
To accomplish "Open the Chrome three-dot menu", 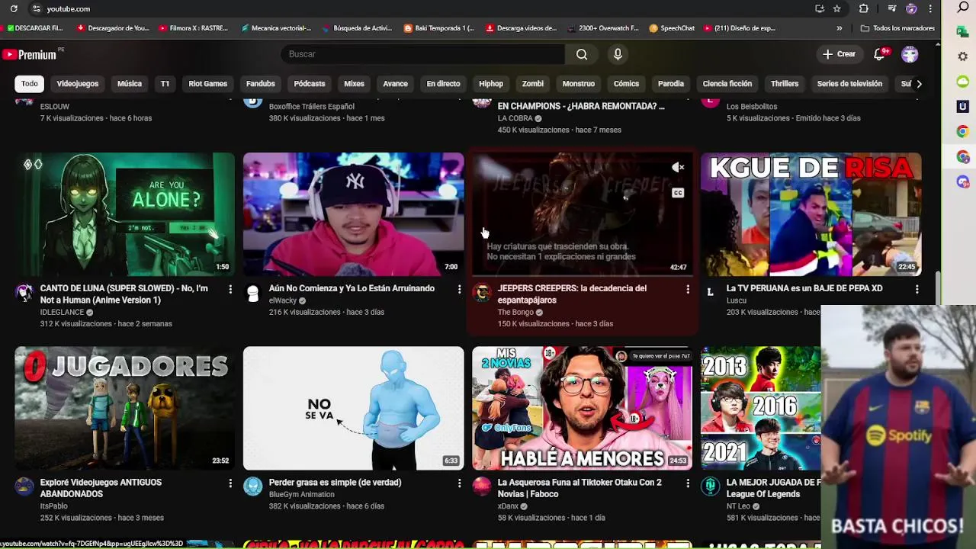I will pos(930,8).
